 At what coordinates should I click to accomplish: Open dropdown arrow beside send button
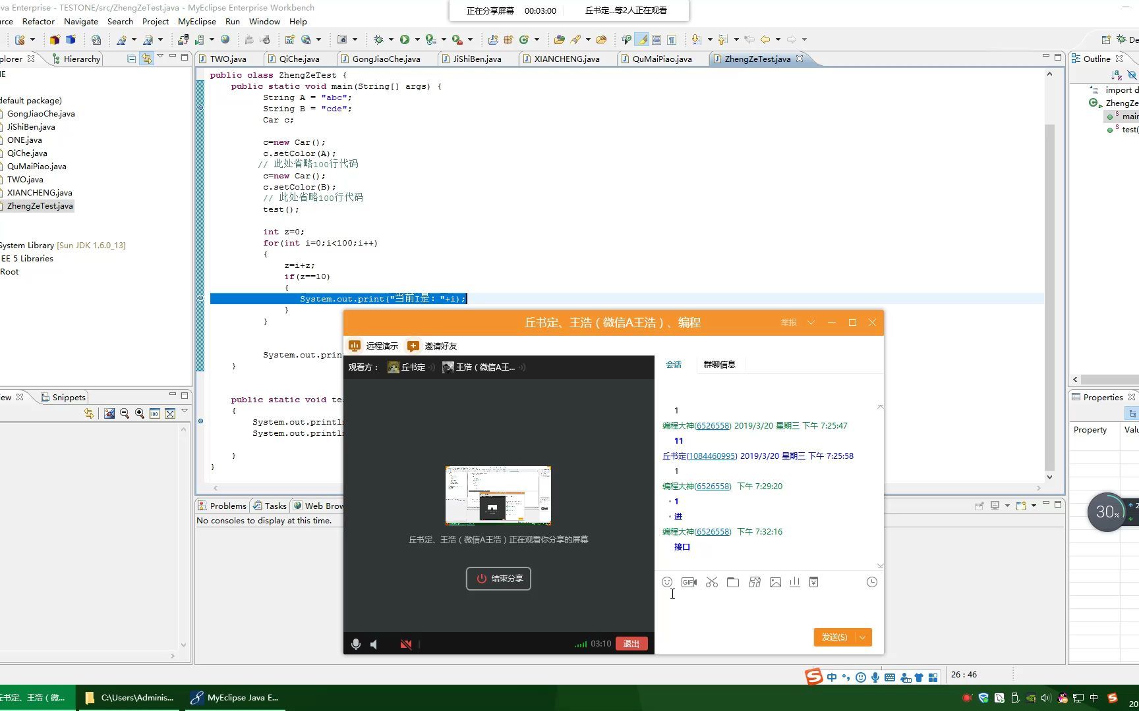863,637
